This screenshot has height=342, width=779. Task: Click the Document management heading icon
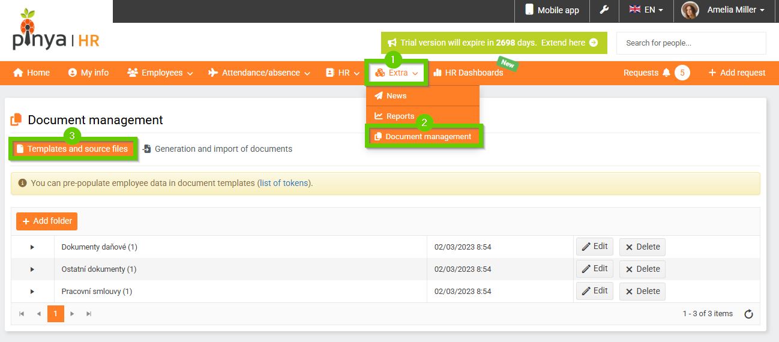(16, 120)
